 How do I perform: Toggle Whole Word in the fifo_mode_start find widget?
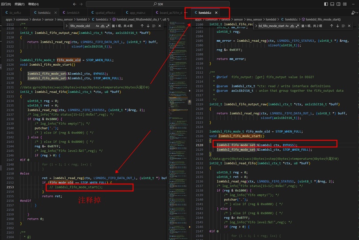point(292,26)
